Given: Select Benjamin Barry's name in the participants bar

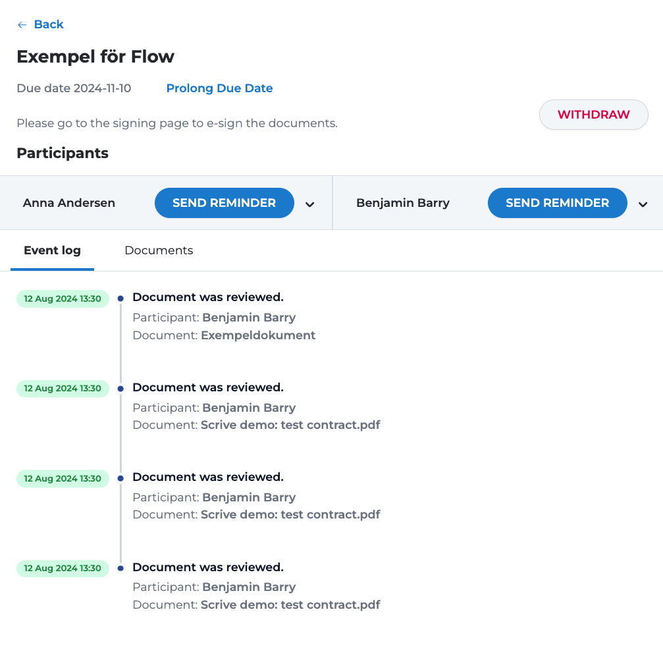Looking at the screenshot, I should (403, 203).
